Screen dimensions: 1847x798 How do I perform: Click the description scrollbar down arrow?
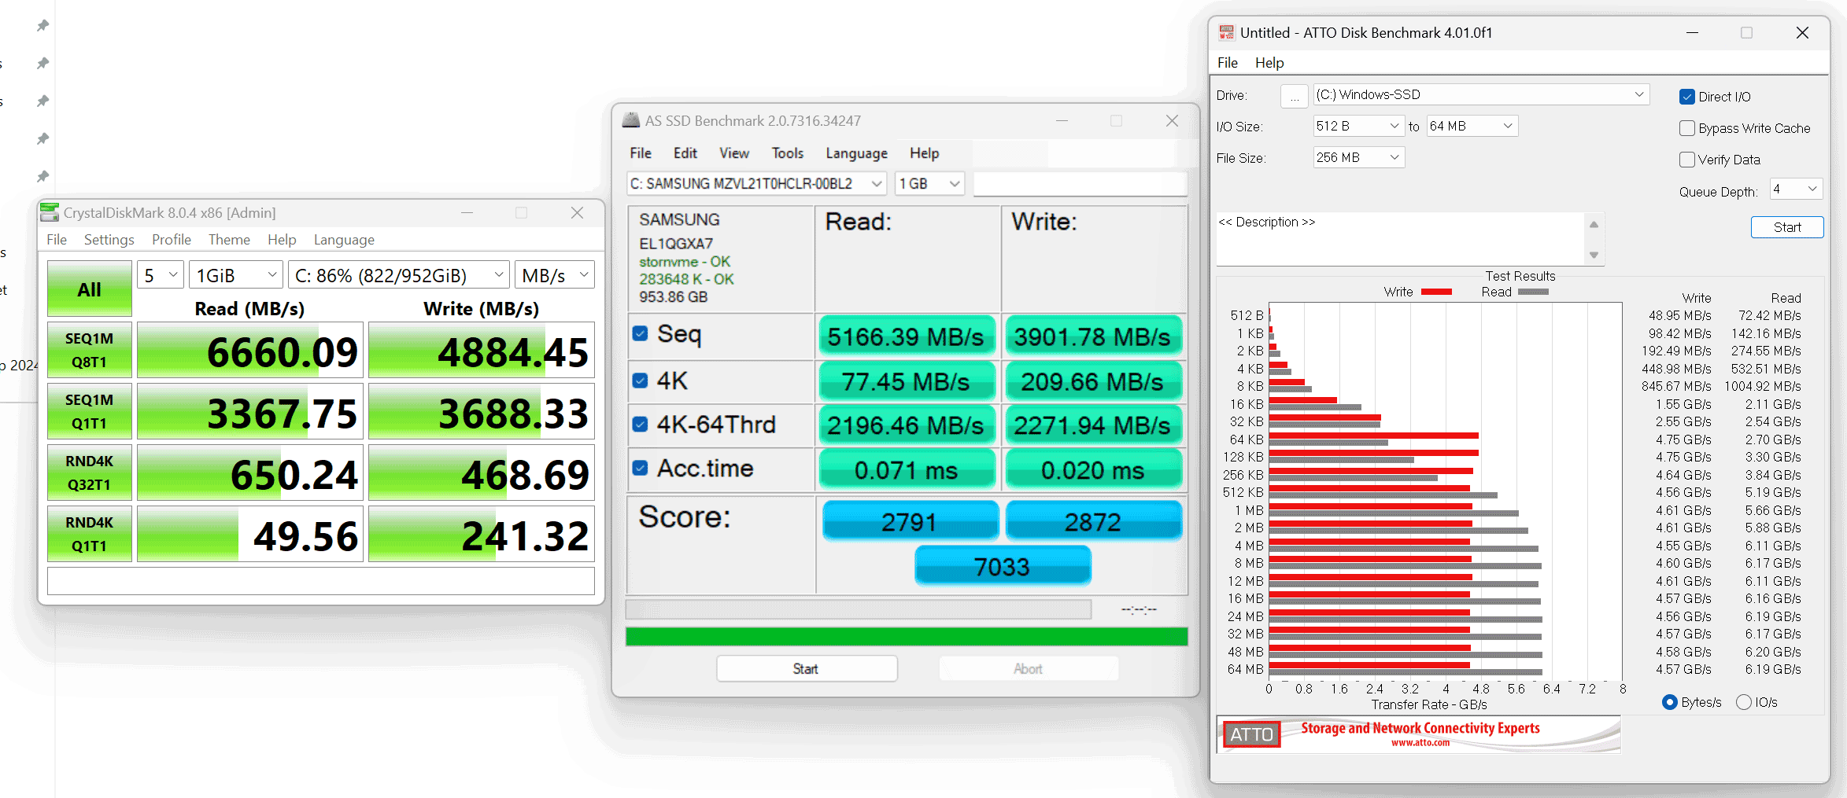coord(1594,255)
